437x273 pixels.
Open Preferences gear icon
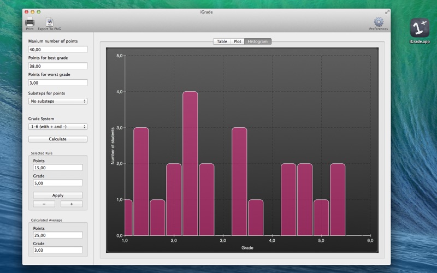378,22
